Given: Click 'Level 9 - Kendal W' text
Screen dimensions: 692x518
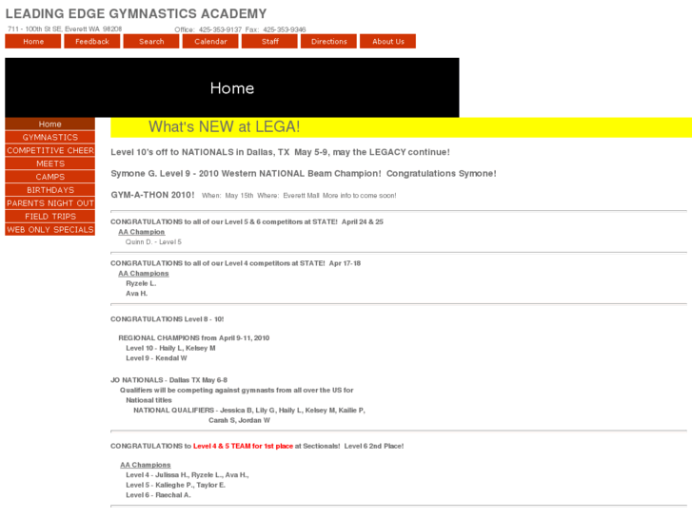Looking at the screenshot, I should [x=156, y=358].
